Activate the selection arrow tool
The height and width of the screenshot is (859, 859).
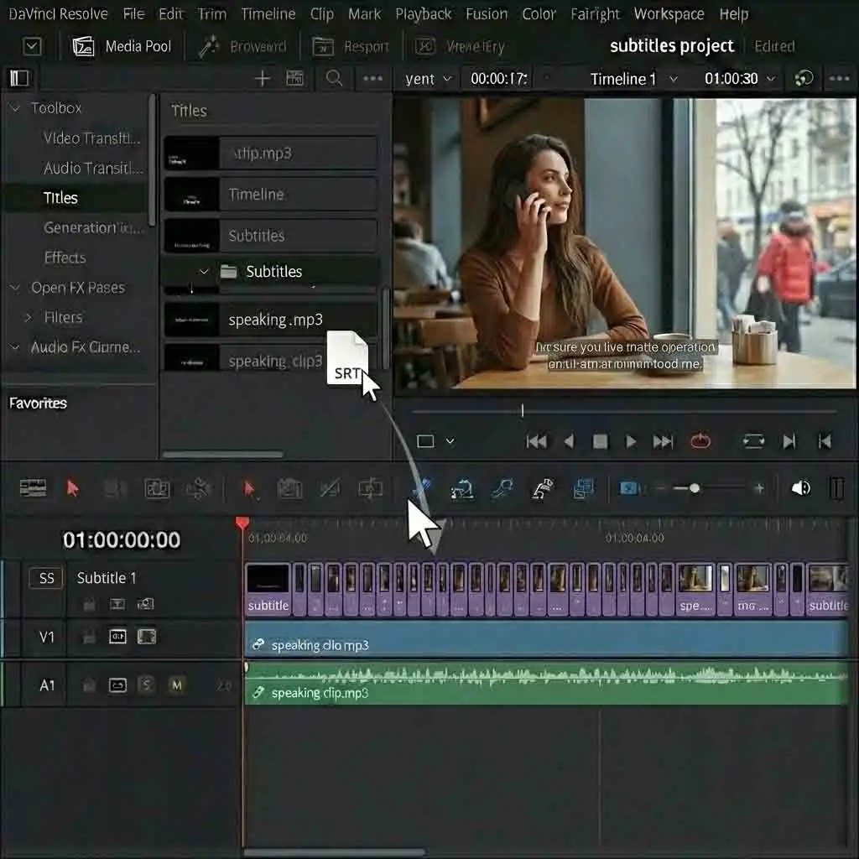(x=73, y=488)
